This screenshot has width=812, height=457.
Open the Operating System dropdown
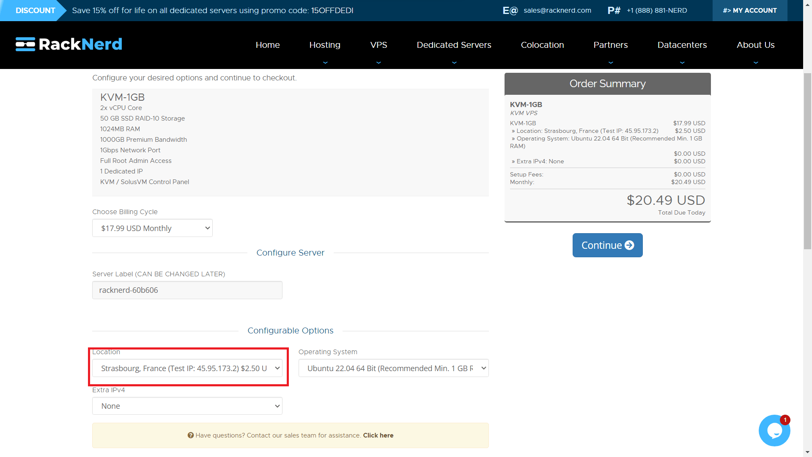(x=394, y=368)
